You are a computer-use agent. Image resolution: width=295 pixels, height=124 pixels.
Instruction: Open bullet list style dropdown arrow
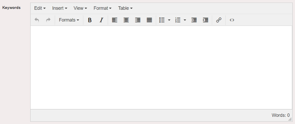(169, 20)
